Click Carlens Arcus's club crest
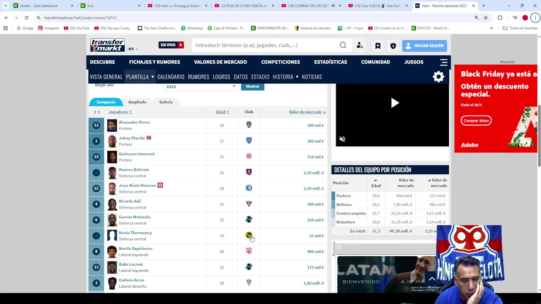 pyautogui.click(x=249, y=283)
